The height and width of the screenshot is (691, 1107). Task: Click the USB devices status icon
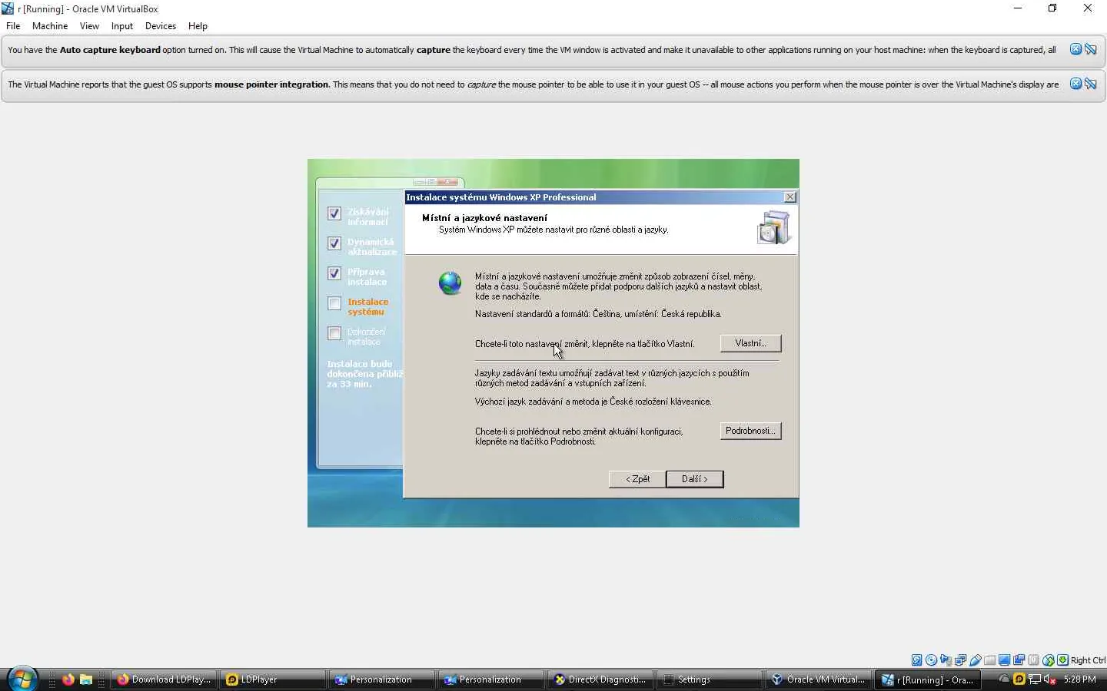[x=975, y=660]
